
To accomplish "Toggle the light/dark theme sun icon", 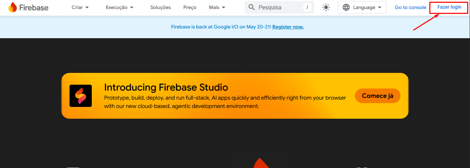I will click(326, 7).
